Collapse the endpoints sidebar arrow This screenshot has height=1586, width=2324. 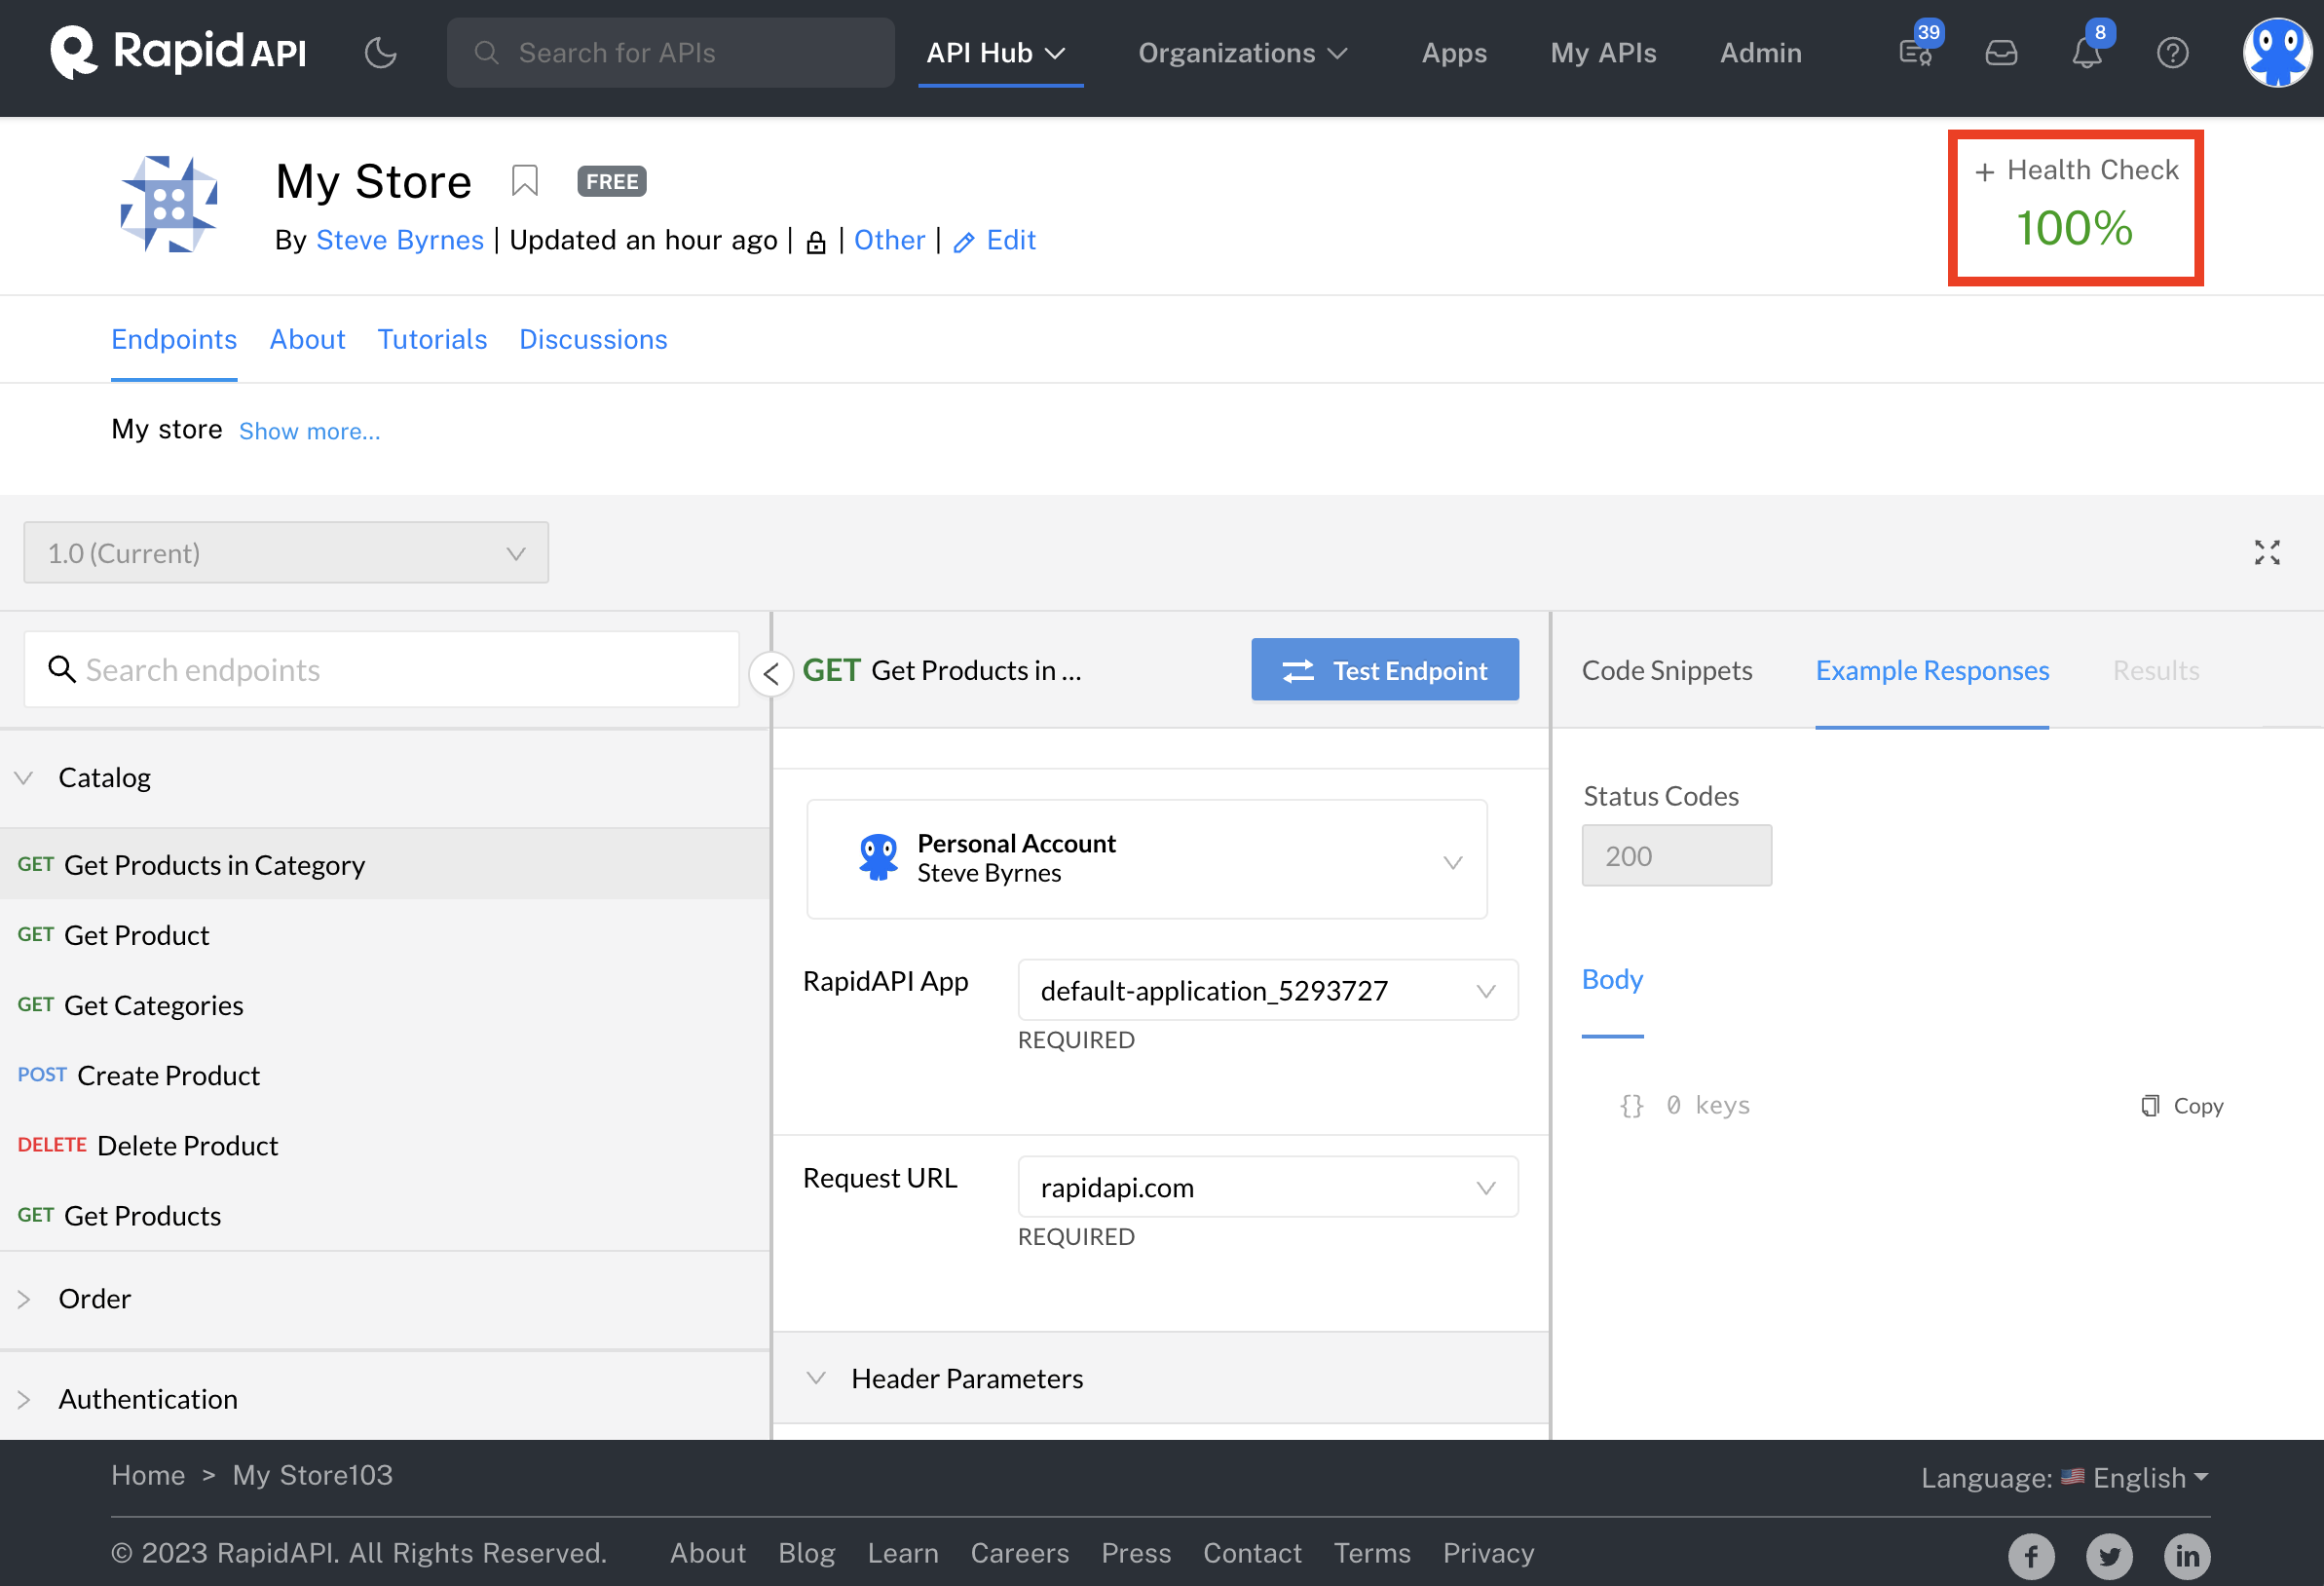point(771,673)
